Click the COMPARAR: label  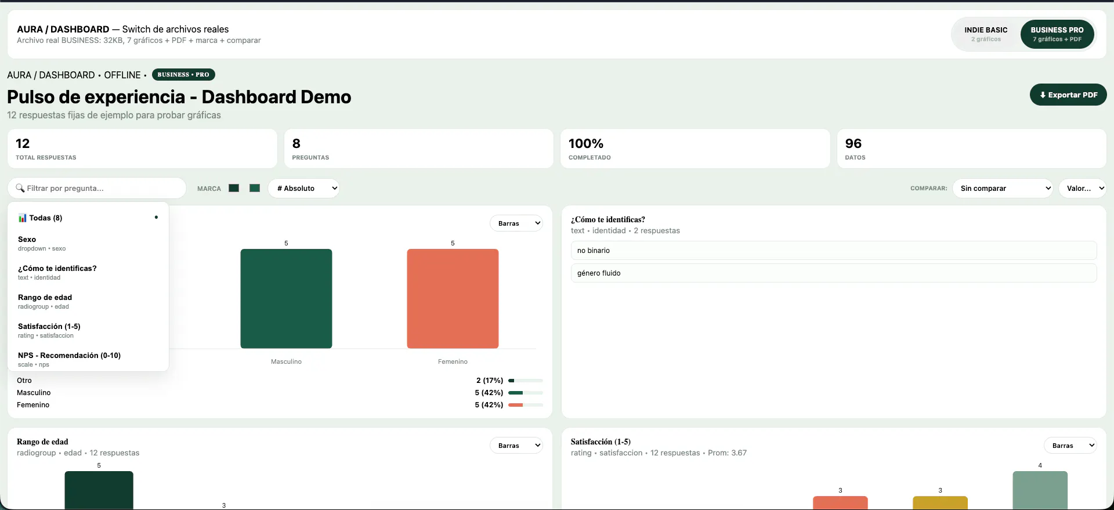point(928,189)
